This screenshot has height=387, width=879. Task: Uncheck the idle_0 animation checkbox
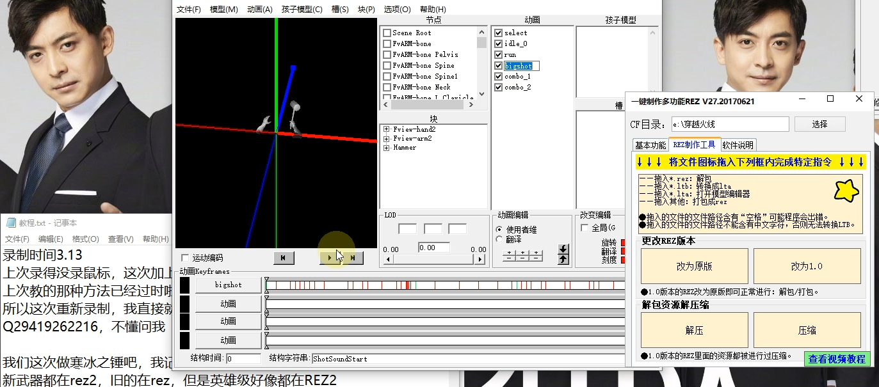[x=499, y=43]
